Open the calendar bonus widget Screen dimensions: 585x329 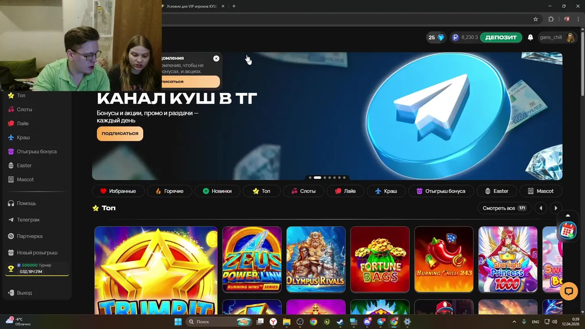(568, 230)
